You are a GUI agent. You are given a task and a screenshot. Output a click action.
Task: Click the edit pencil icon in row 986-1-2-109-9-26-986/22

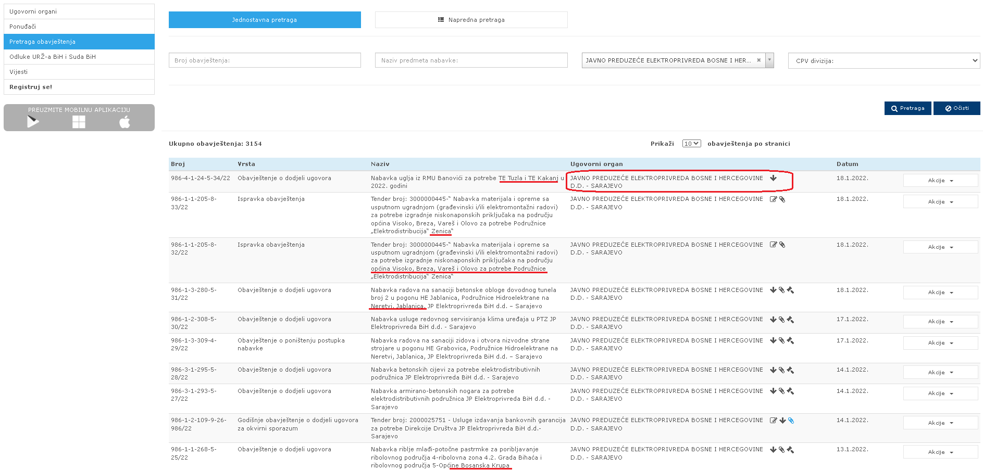(774, 421)
